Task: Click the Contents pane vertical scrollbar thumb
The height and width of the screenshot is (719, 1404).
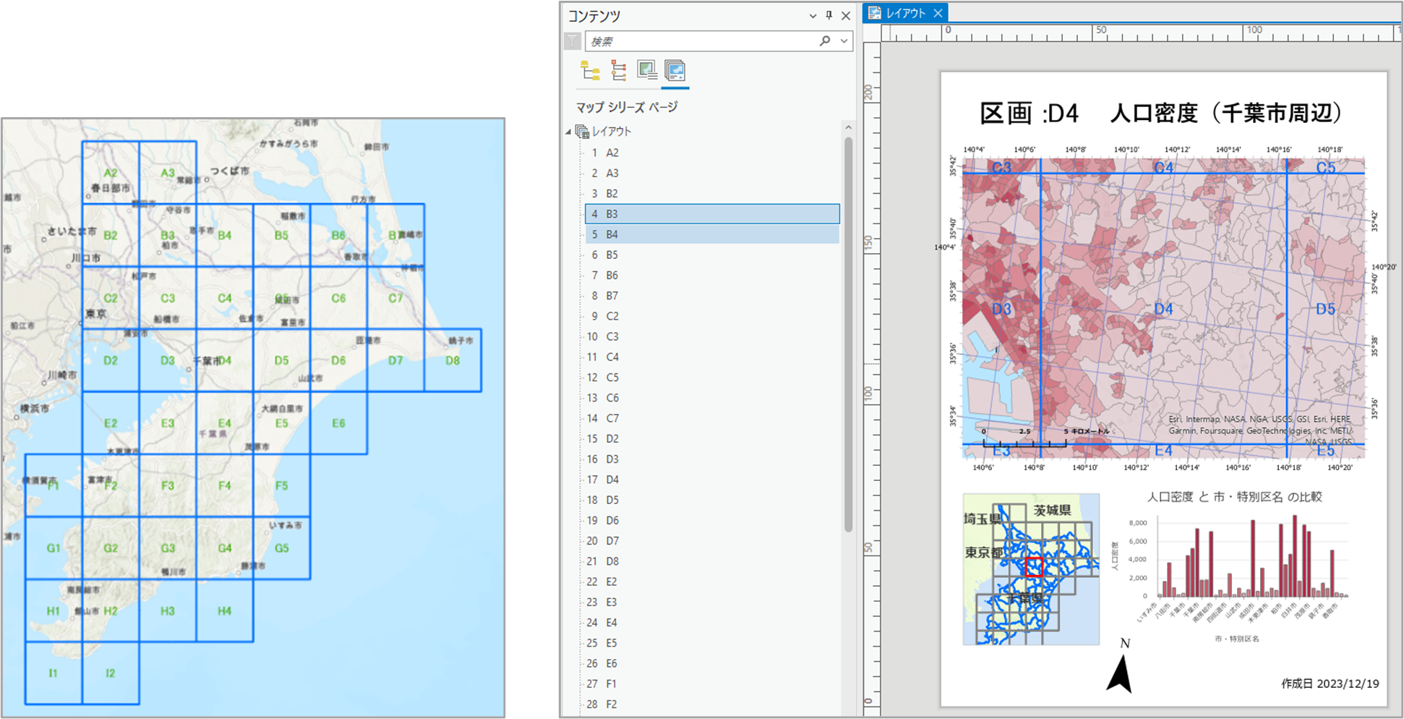Action: [x=848, y=333]
